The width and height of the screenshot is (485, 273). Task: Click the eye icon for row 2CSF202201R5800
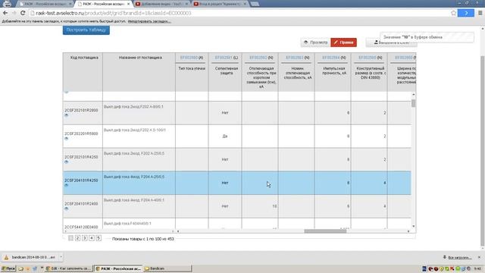tap(66, 138)
